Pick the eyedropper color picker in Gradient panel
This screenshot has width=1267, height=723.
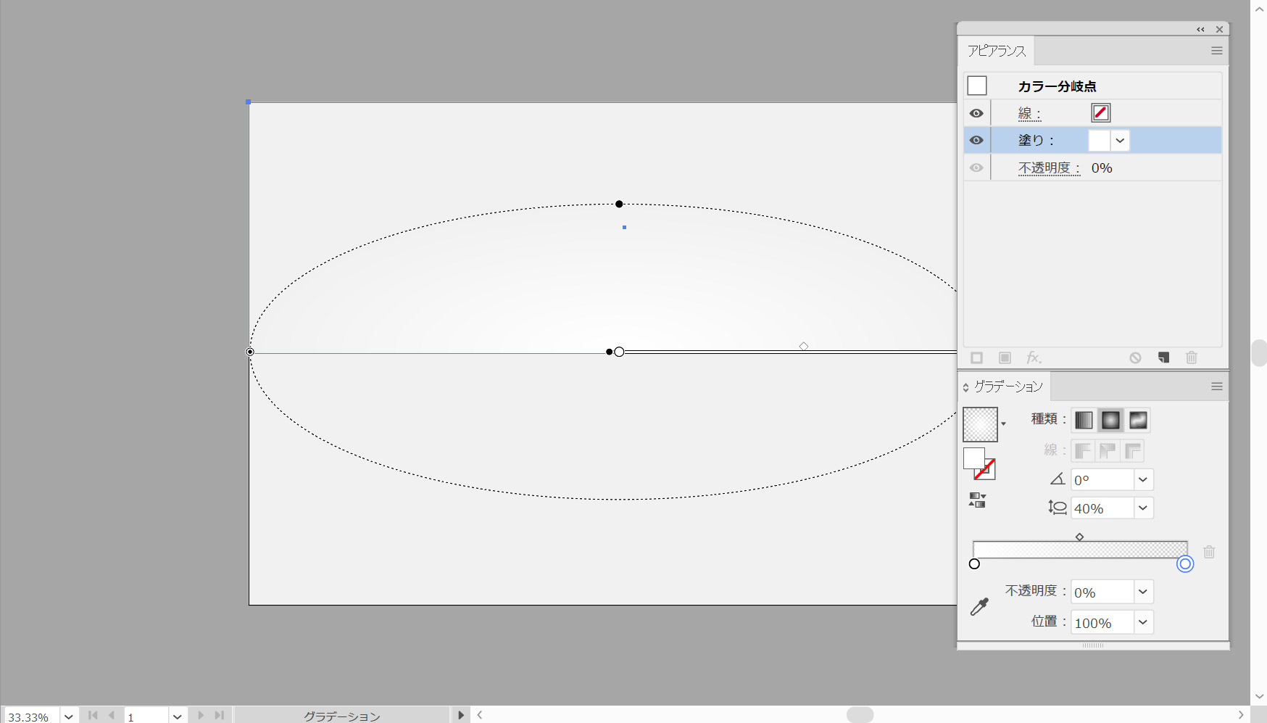click(x=979, y=607)
